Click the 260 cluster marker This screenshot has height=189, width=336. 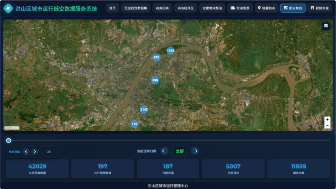pyautogui.click(x=157, y=57)
